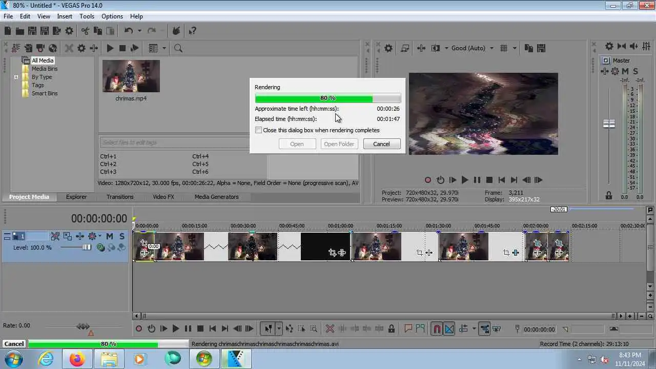Image resolution: width=656 pixels, height=369 pixels.
Task: Click the What's This help icon
Action: 192,31
